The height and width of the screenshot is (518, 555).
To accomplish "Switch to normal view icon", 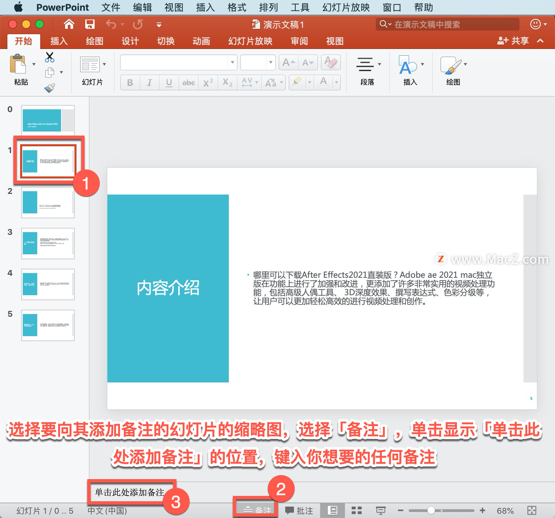I will (x=332, y=510).
